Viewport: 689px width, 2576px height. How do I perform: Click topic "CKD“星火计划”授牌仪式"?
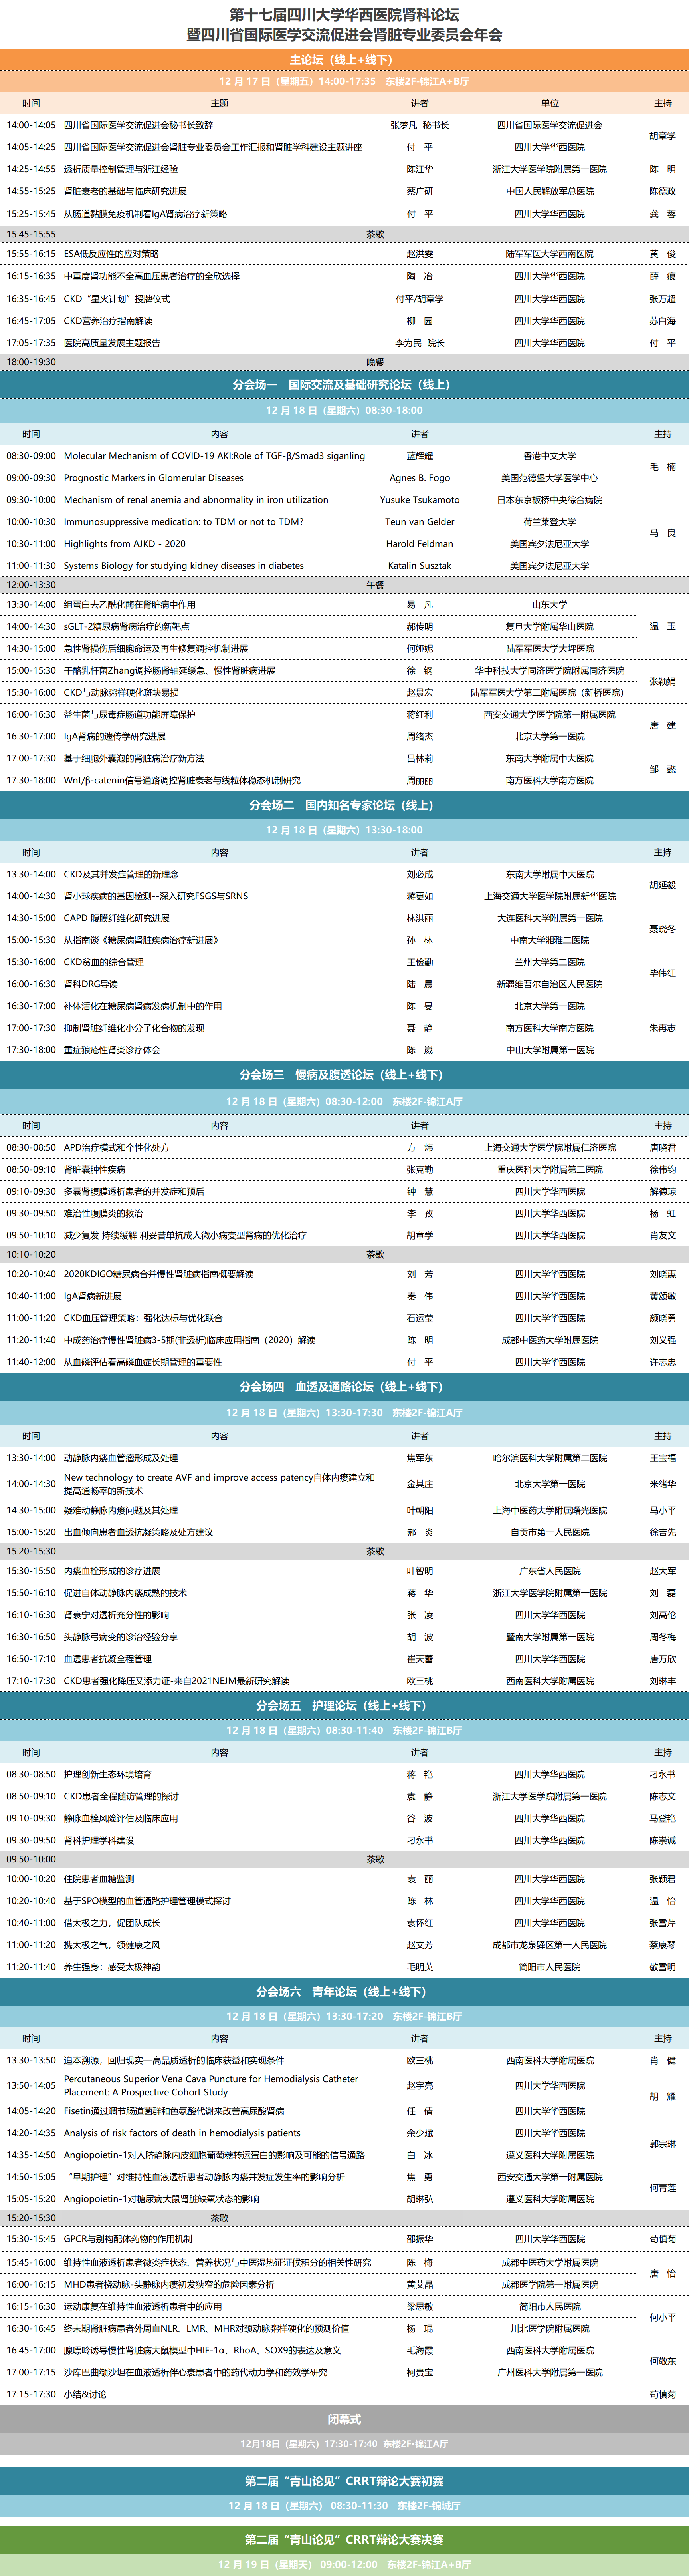[117, 299]
